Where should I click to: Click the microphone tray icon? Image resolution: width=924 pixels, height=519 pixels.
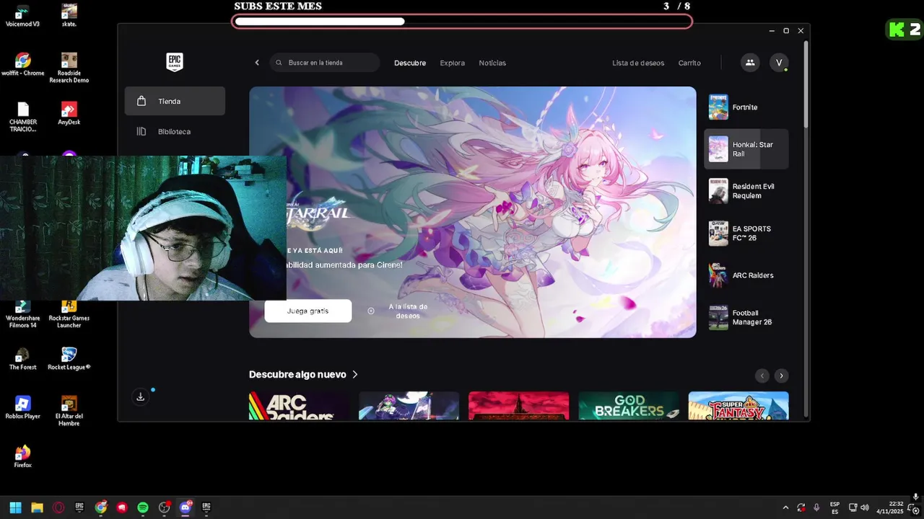click(816, 507)
